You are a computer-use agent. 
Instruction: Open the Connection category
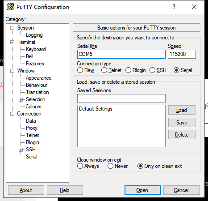pos(29,114)
